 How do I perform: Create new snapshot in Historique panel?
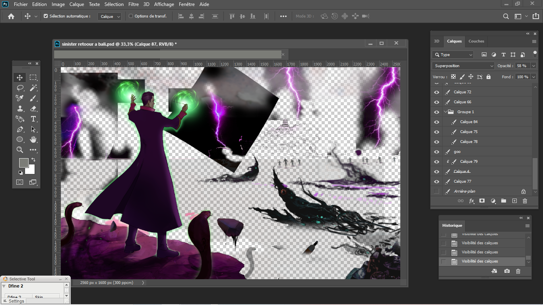(507, 271)
